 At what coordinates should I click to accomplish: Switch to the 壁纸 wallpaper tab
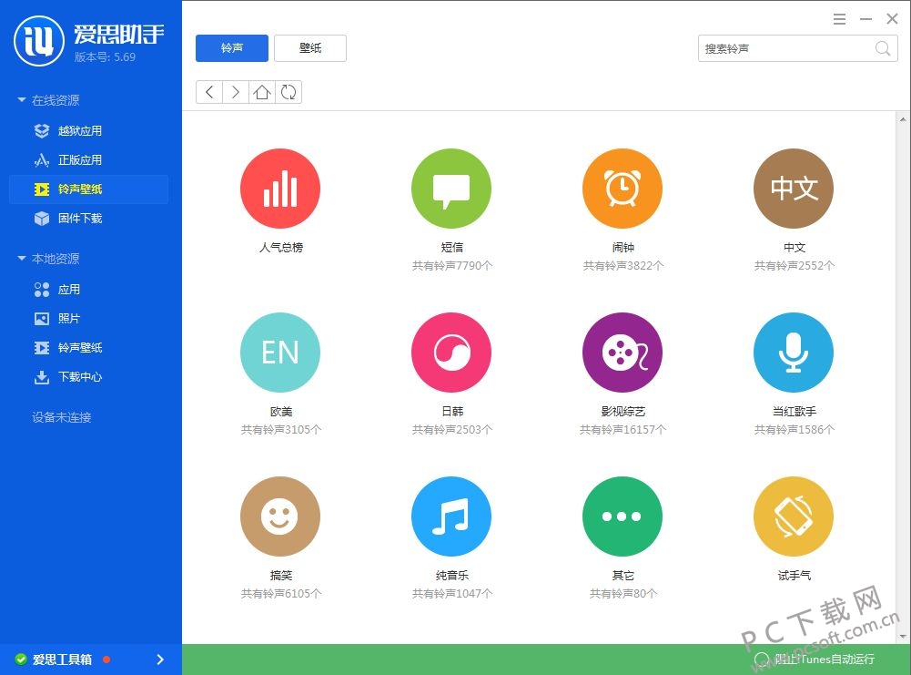309,47
